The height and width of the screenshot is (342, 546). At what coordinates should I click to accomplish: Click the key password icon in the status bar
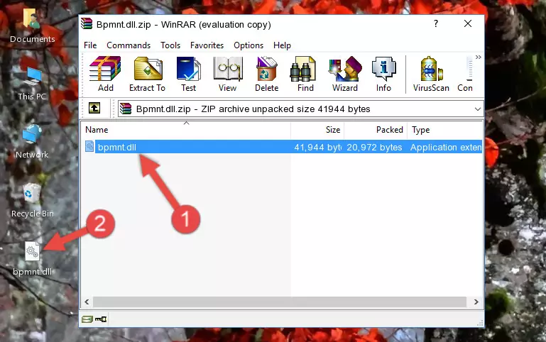click(101, 319)
